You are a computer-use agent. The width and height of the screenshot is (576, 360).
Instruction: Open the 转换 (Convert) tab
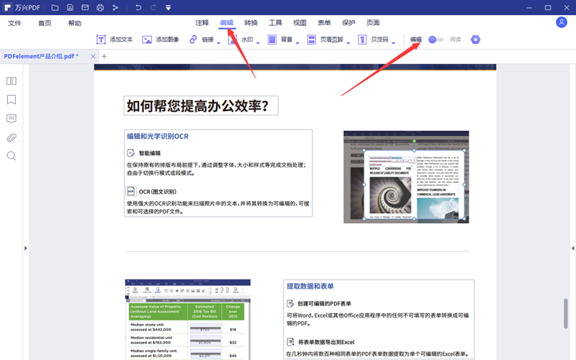[251, 23]
